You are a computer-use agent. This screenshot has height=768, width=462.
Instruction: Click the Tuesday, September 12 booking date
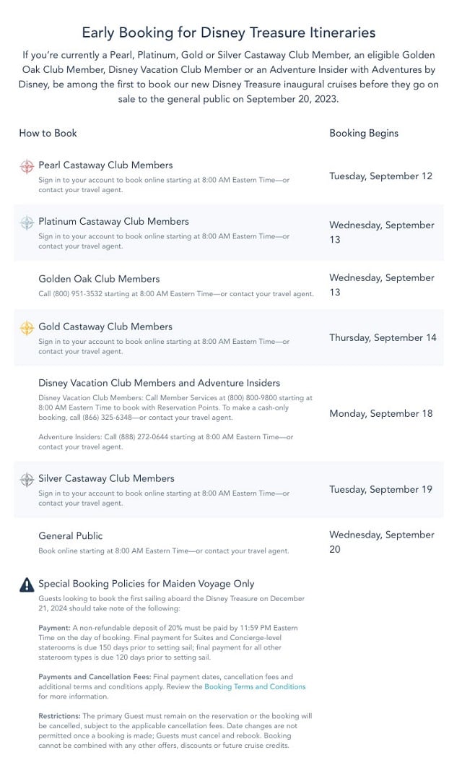pyautogui.click(x=380, y=176)
